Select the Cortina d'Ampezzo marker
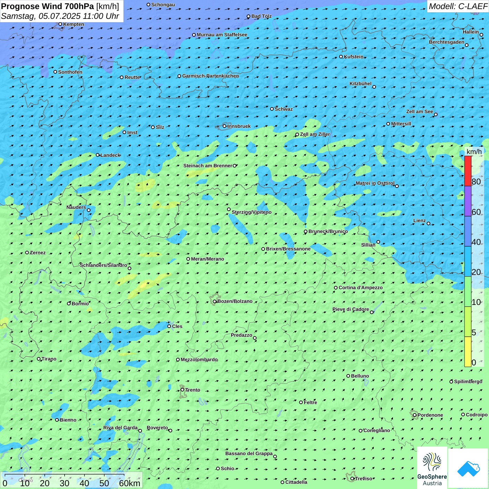Viewport: 489px width, 489px height. click(336, 288)
